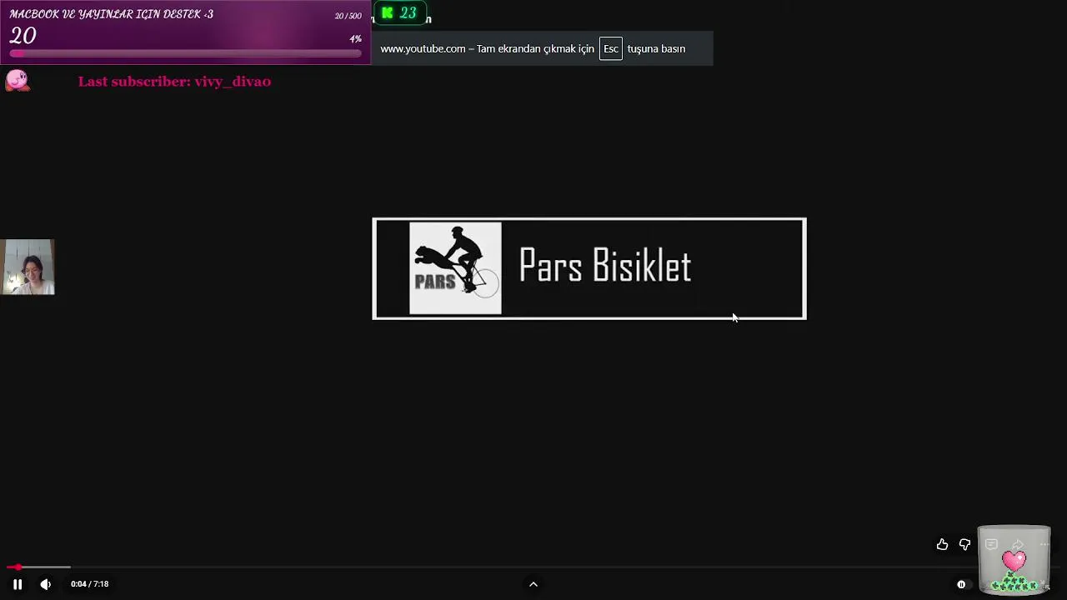This screenshot has height=600, width=1067.
Task: Expand the up chevron at bottom center
Action: pyautogui.click(x=533, y=584)
